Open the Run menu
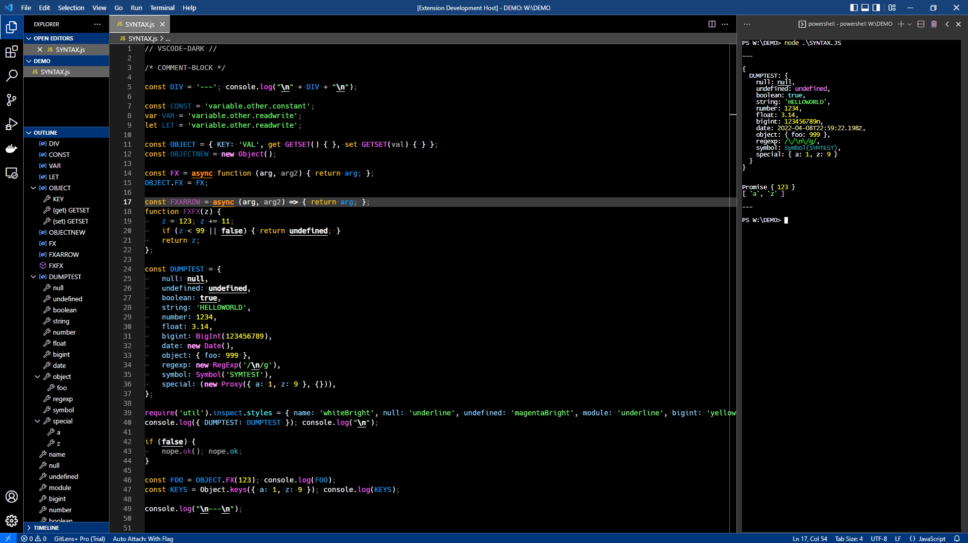Image resolution: width=968 pixels, height=543 pixels. click(x=136, y=8)
